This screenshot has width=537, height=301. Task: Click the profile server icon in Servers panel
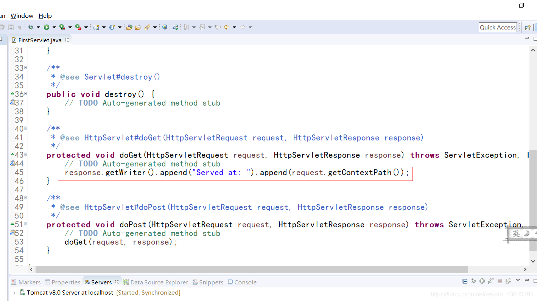(x=491, y=281)
